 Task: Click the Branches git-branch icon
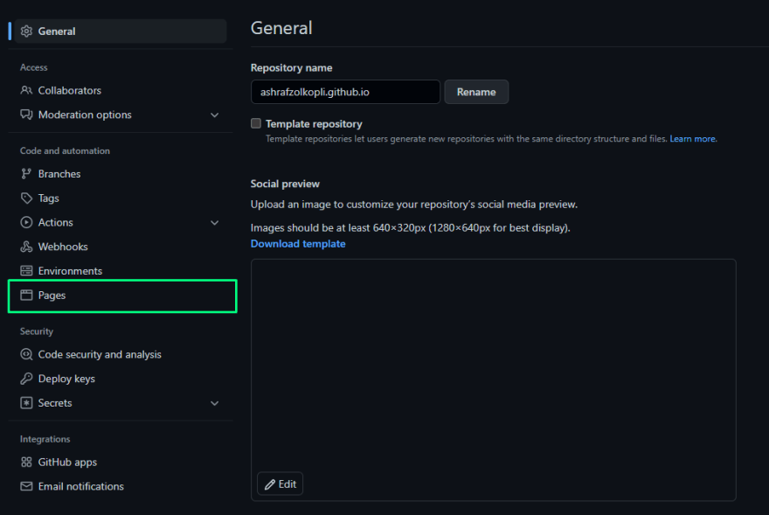[26, 174]
